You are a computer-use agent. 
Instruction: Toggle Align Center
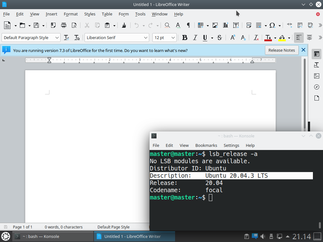click(x=309, y=38)
